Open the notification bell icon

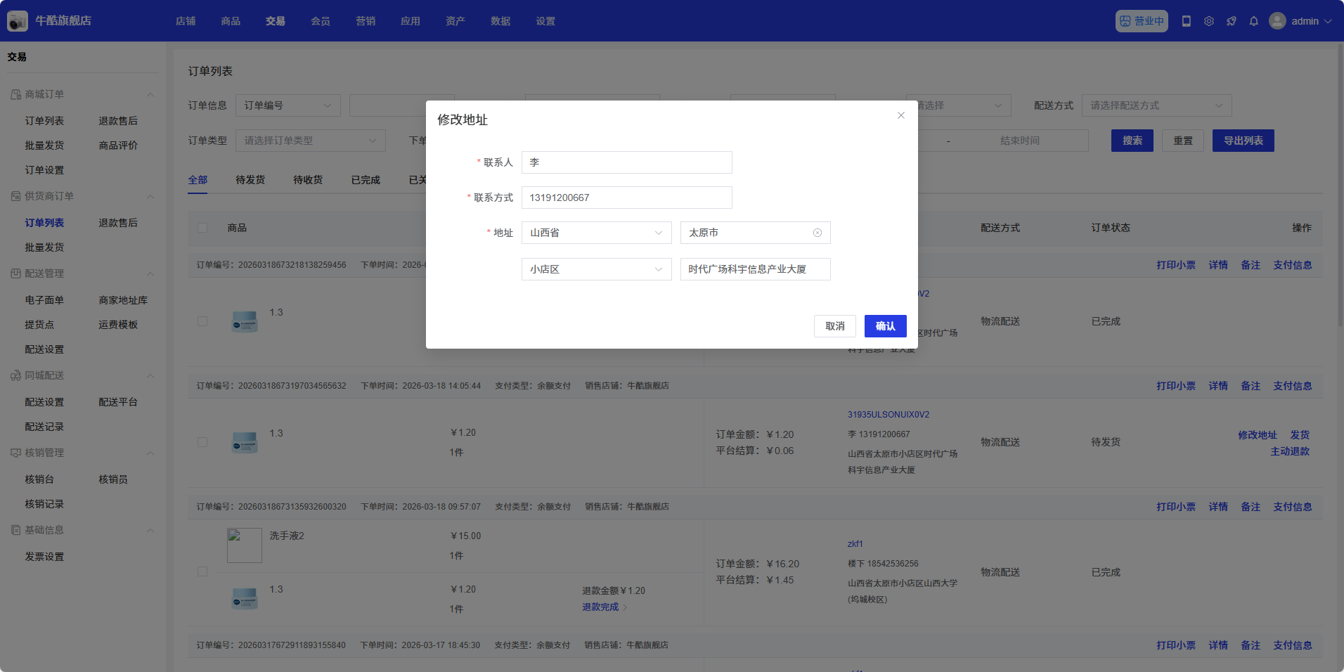[x=1254, y=21]
